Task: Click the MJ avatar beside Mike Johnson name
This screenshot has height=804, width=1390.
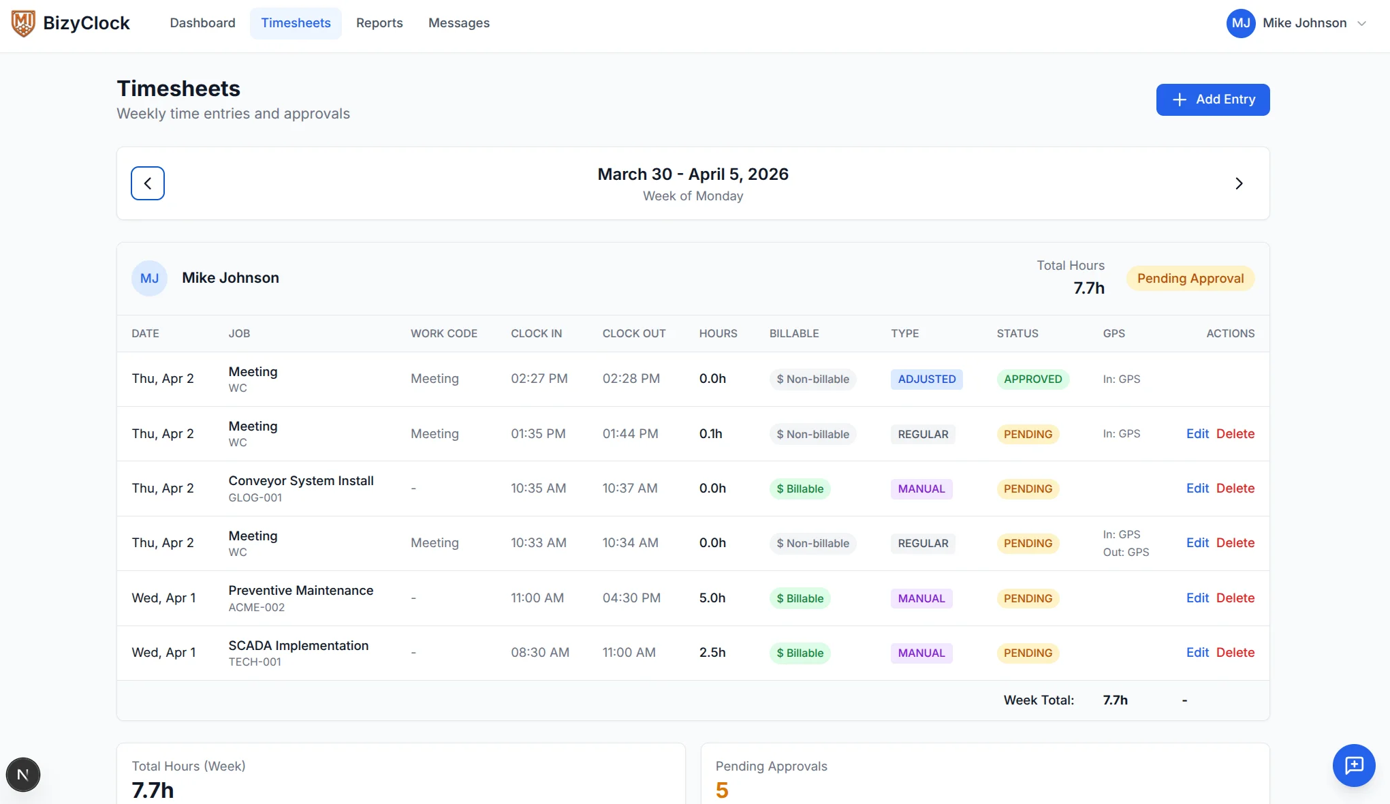Action: [149, 278]
